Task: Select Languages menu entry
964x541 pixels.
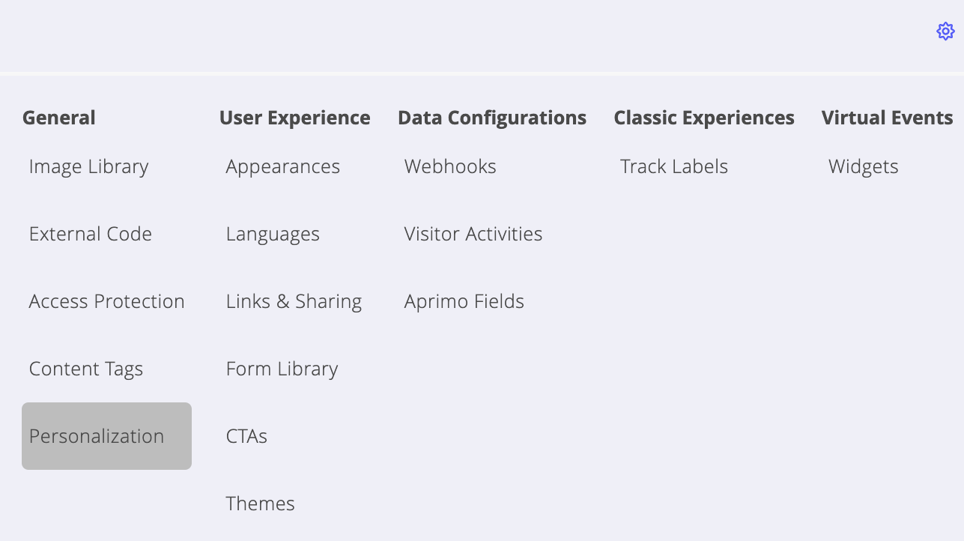Action: tap(273, 234)
